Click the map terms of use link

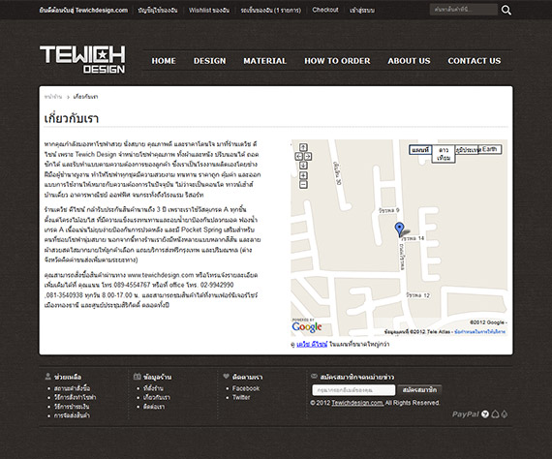(x=479, y=331)
